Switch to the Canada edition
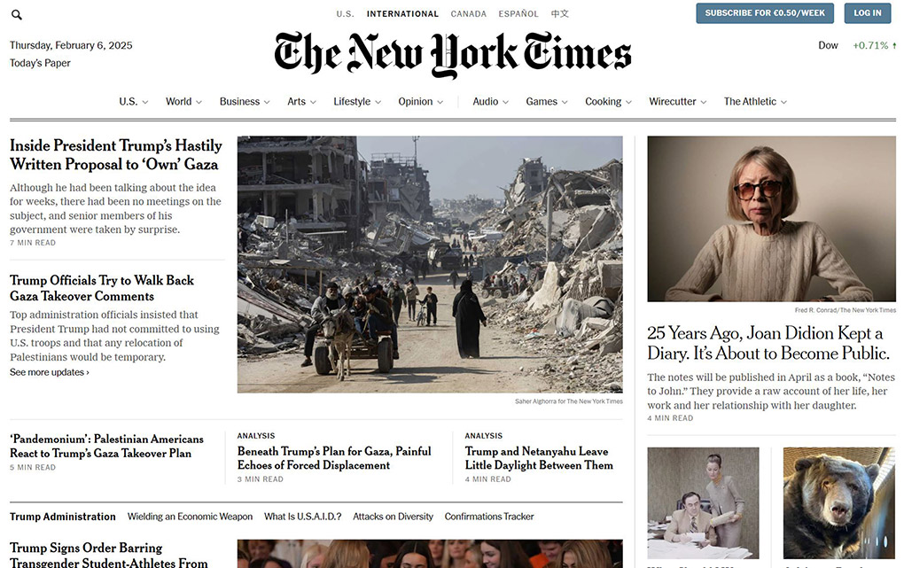 [x=468, y=14]
